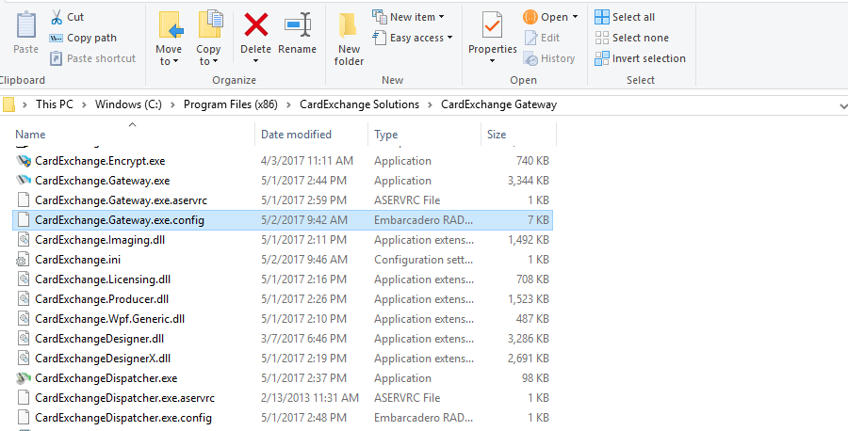This screenshot has width=848, height=431.
Task: Click the CardExchangeDesigner.dll file icon
Action: tap(24, 339)
